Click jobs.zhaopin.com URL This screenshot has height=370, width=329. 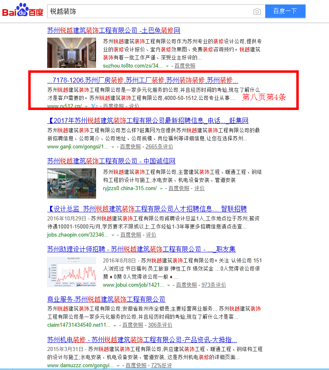(78, 235)
